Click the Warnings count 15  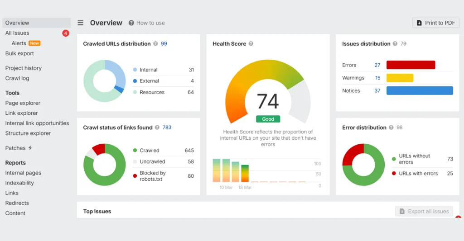pyautogui.click(x=377, y=78)
